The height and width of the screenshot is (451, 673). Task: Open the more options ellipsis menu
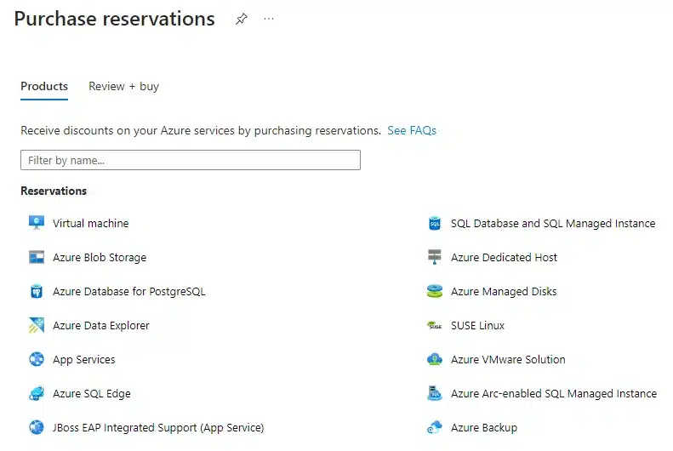(269, 19)
